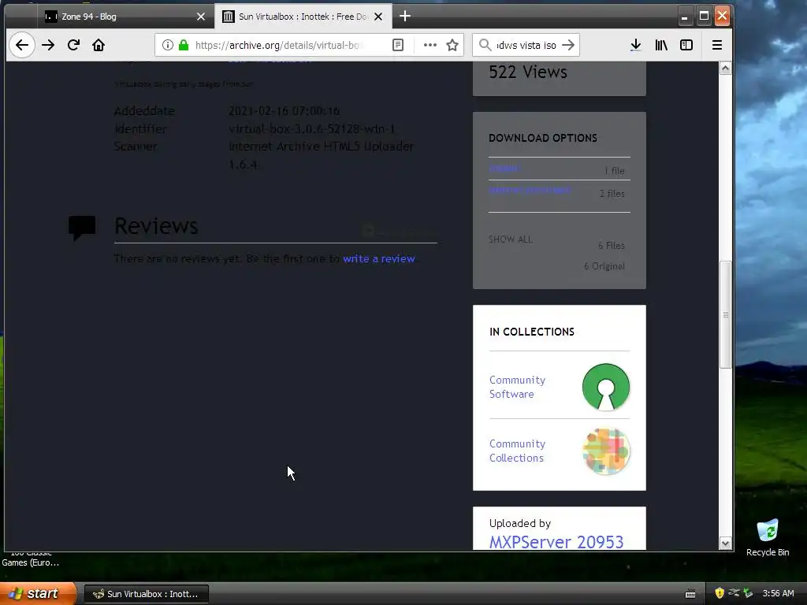
Task: Click the colorful Community Collections thumbnail
Action: (606, 451)
